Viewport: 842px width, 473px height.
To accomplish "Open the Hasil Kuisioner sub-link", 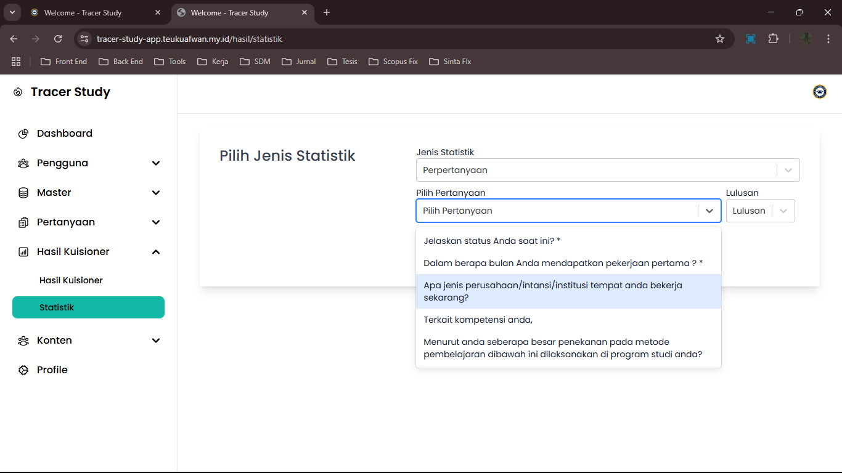I will click(71, 280).
